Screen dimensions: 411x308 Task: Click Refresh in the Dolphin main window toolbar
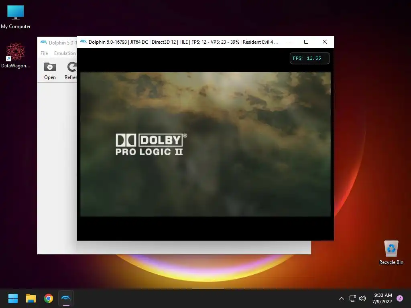[71, 71]
